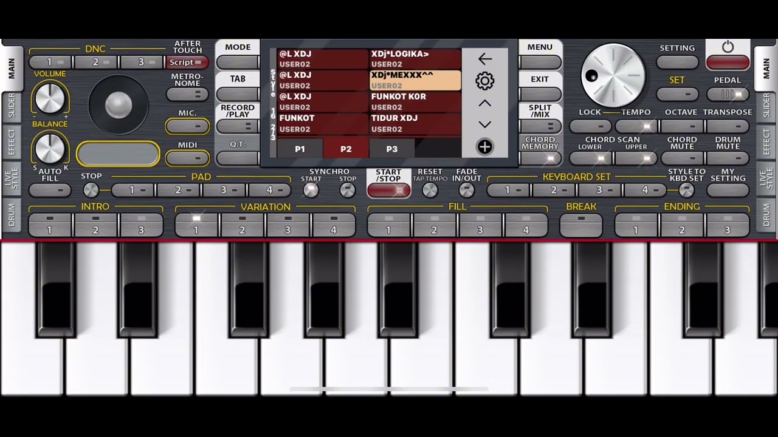778x437 pixels.
Task: Click the My Setting button
Action: tap(728, 190)
